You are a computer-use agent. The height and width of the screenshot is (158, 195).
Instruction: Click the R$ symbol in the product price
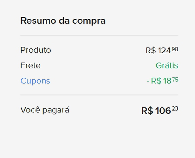[151, 51]
